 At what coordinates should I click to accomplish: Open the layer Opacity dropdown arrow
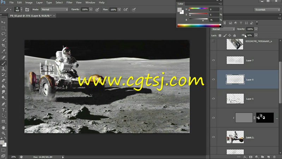click(x=256, y=29)
